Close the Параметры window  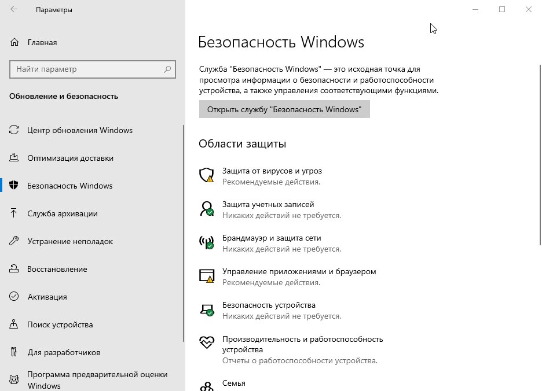529,9
